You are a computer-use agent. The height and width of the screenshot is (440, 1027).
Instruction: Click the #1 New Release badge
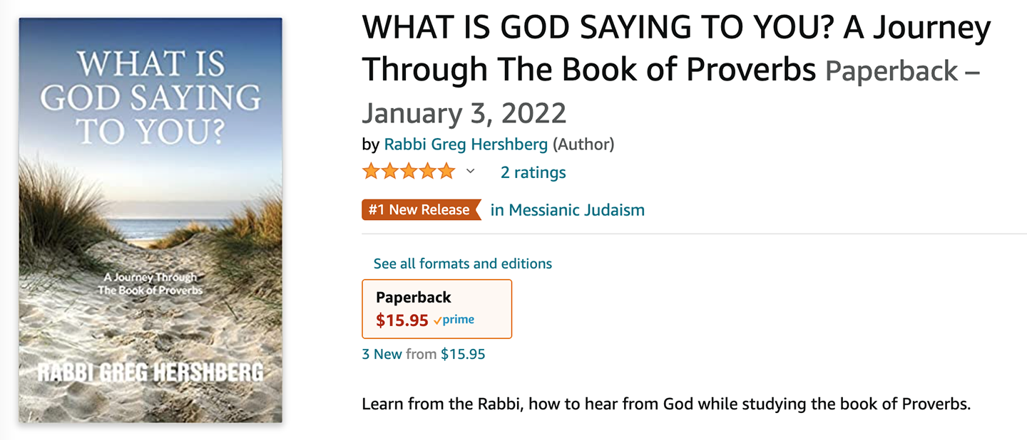tap(421, 210)
